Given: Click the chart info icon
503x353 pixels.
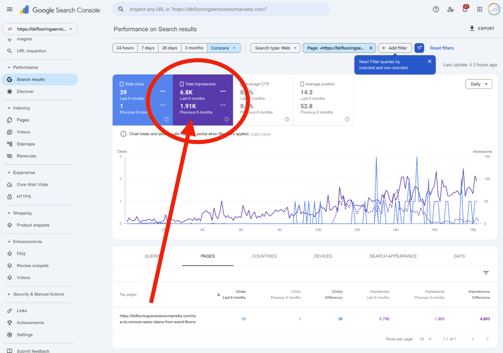Looking at the screenshot, I should [x=123, y=134].
